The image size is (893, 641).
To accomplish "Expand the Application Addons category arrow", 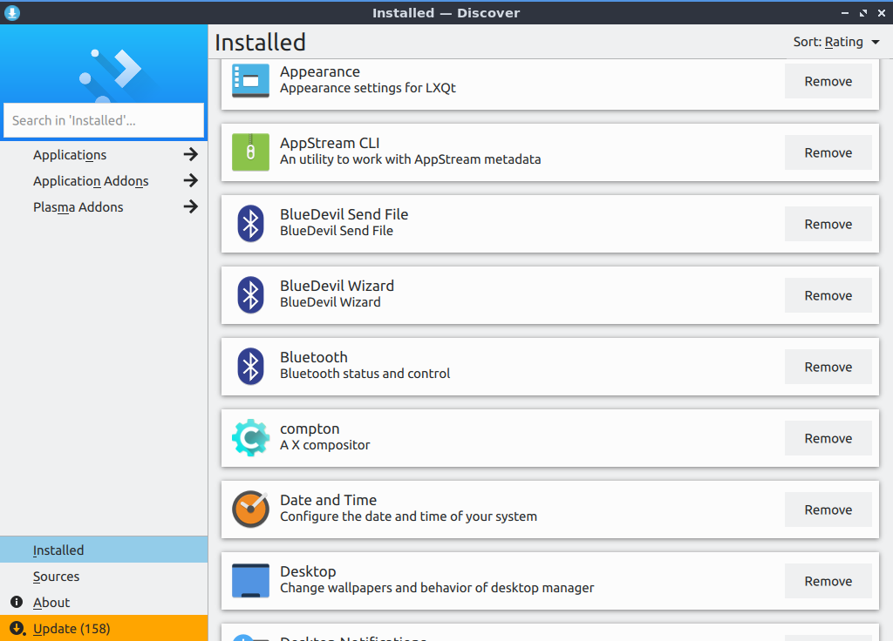I will pos(190,181).
